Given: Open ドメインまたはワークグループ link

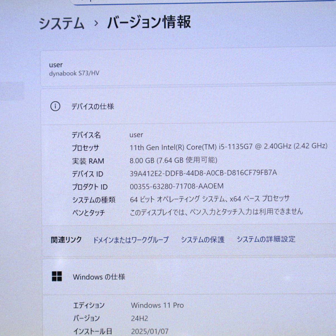Looking at the screenshot, I should 131,240.
